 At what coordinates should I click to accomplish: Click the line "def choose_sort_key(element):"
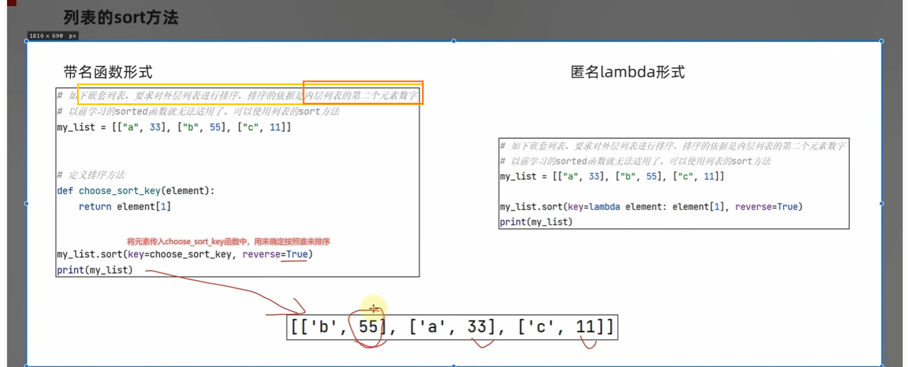tap(136, 191)
